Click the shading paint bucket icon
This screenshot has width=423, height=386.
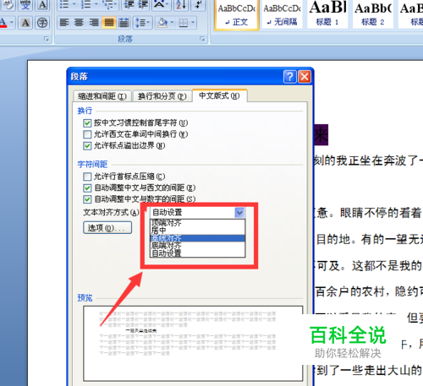point(162,23)
